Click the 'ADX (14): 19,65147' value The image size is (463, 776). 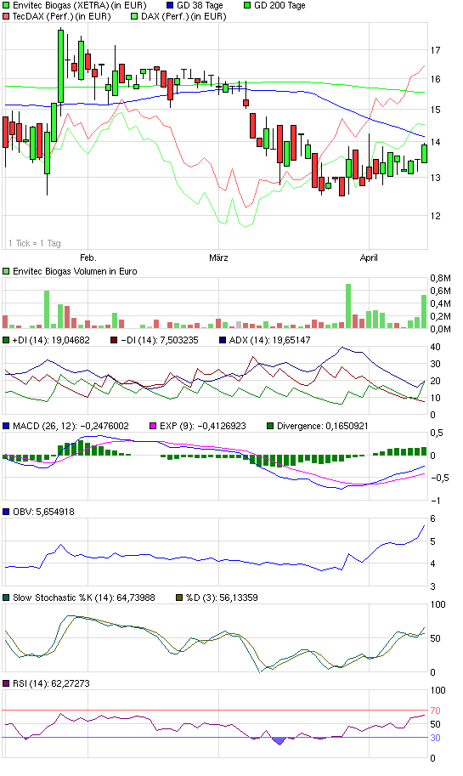pyautogui.click(x=269, y=340)
